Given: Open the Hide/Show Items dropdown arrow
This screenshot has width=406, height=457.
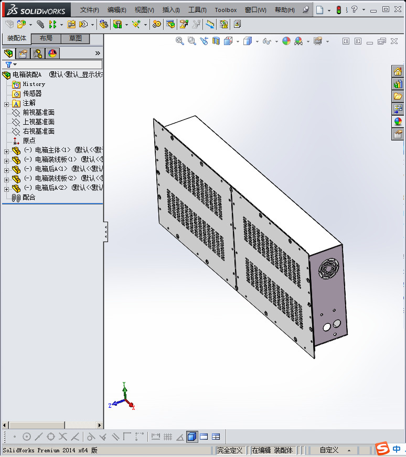Looking at the screenshot, I should [x=276, y=42].
